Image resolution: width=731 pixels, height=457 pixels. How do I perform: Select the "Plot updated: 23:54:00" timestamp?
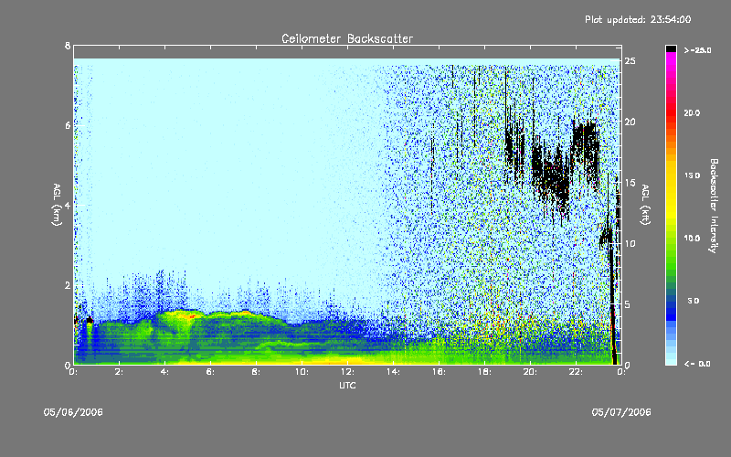point(638,19)
